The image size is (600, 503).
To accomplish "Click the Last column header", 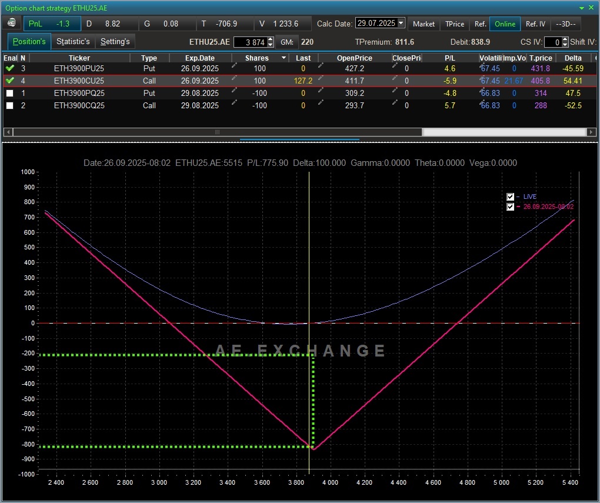I will tap(303, 58).
